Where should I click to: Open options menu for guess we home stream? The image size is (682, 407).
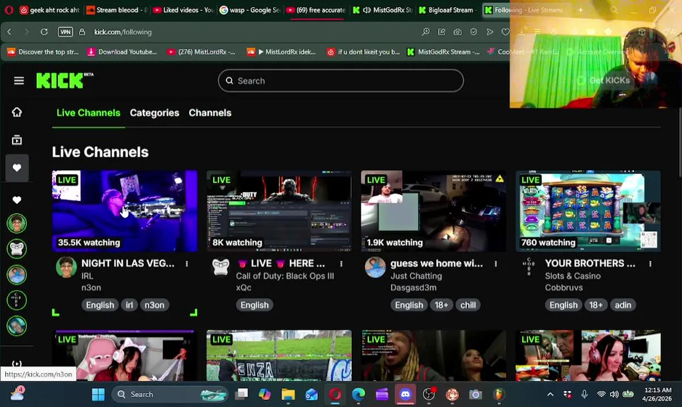click(496, 264)
